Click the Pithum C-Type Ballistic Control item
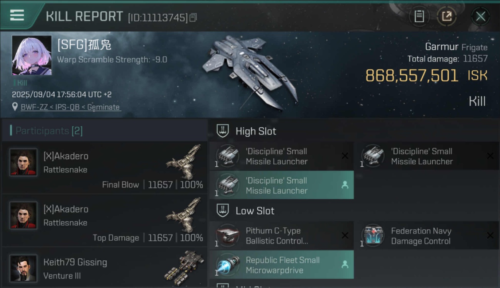The image size is (500, 288). pyautogui.click(x=282, y=236)
